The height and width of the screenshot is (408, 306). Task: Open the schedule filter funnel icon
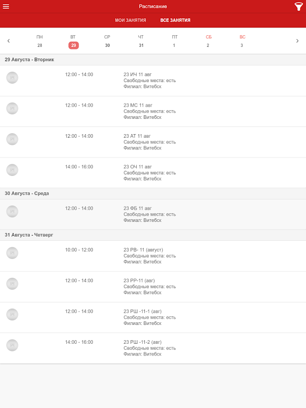(x=298, y=7)
